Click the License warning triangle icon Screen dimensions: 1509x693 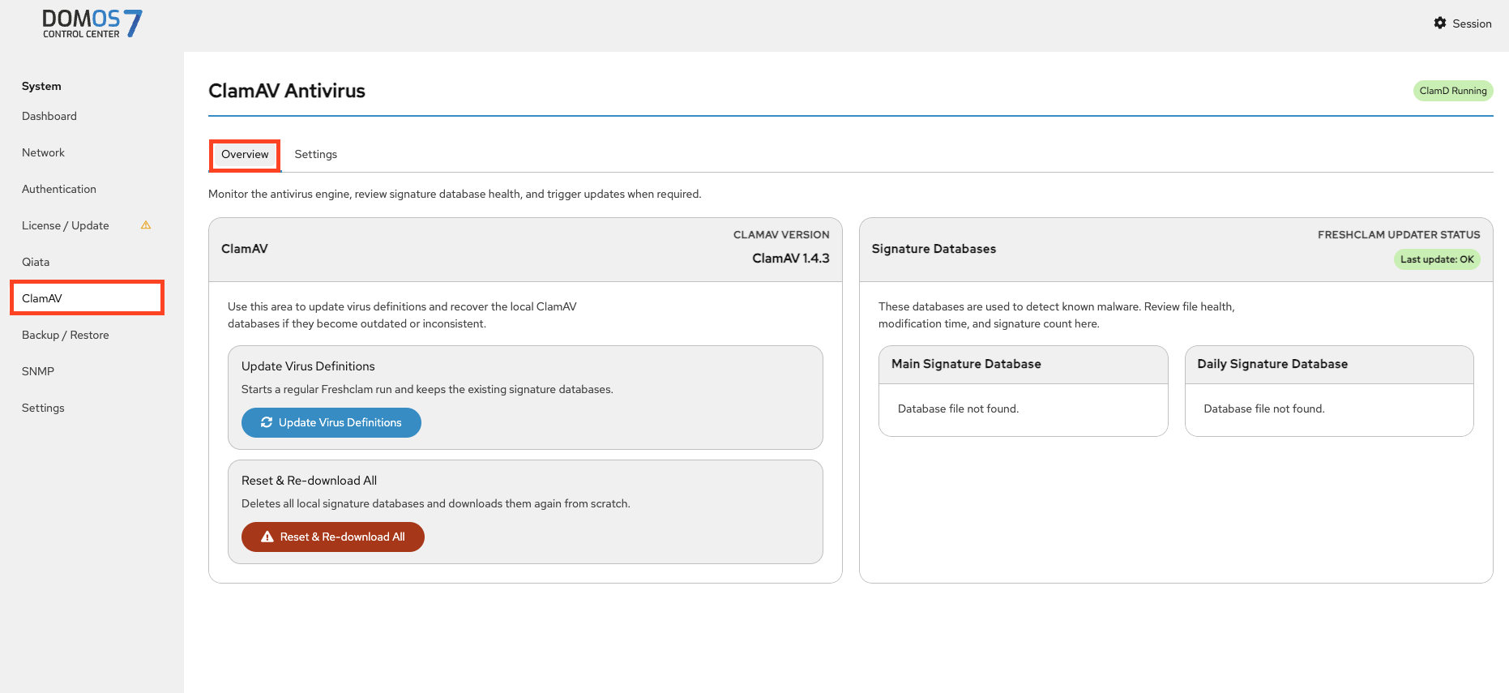(x=146, y=225)
